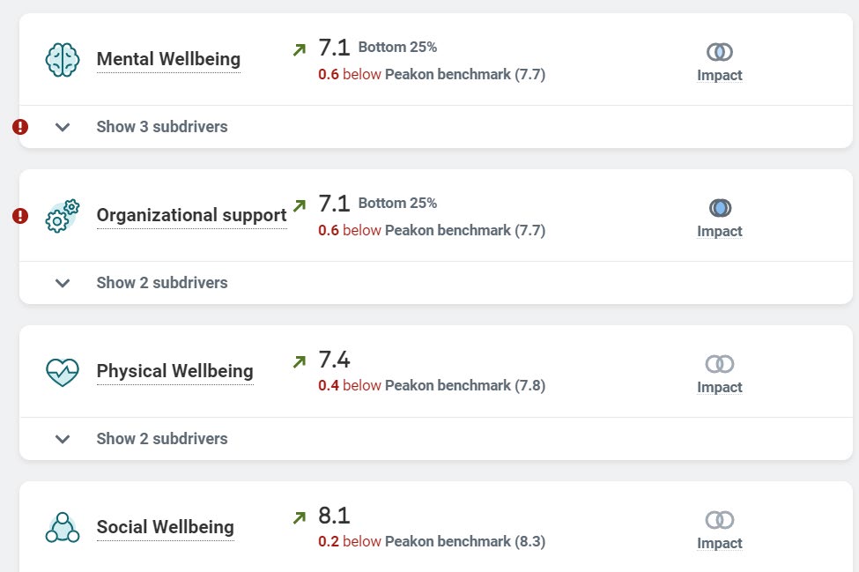Click the Mental Wellbeing brain icon

(62, 59)
